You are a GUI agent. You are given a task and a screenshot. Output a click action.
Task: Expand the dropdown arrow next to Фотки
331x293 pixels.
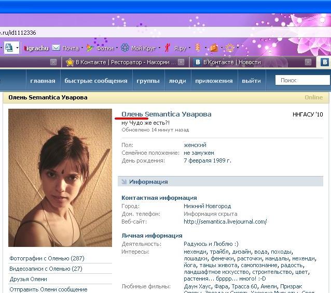coord(116,48)
